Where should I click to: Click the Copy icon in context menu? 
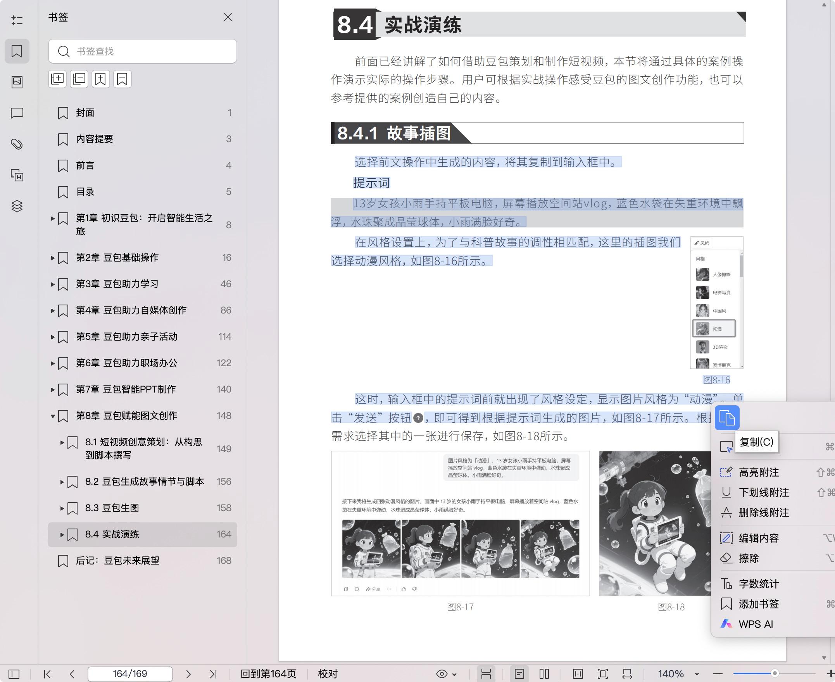[727, 418]
